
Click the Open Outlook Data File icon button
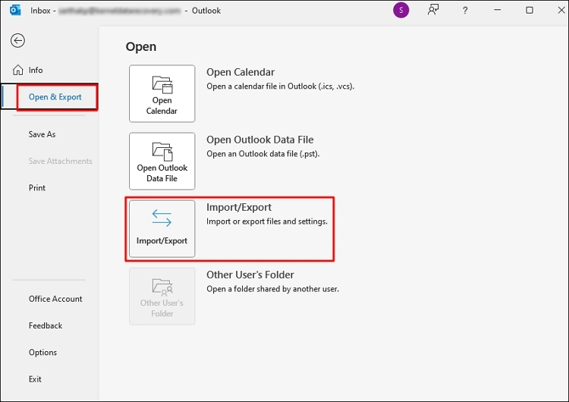(x=162, y=161)
